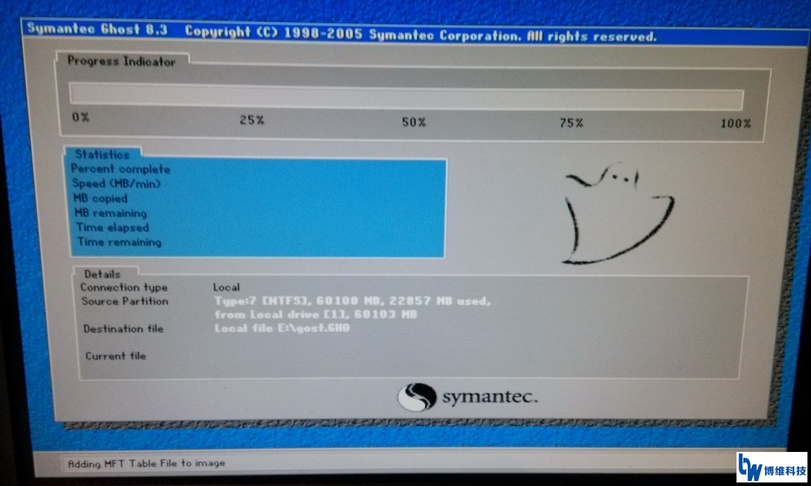
Task: Click the 'Connection type' label
Action: click(124, 287)
